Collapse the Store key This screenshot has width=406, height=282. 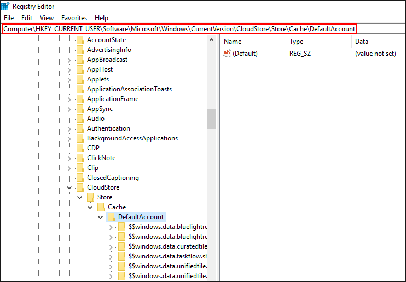79,197
